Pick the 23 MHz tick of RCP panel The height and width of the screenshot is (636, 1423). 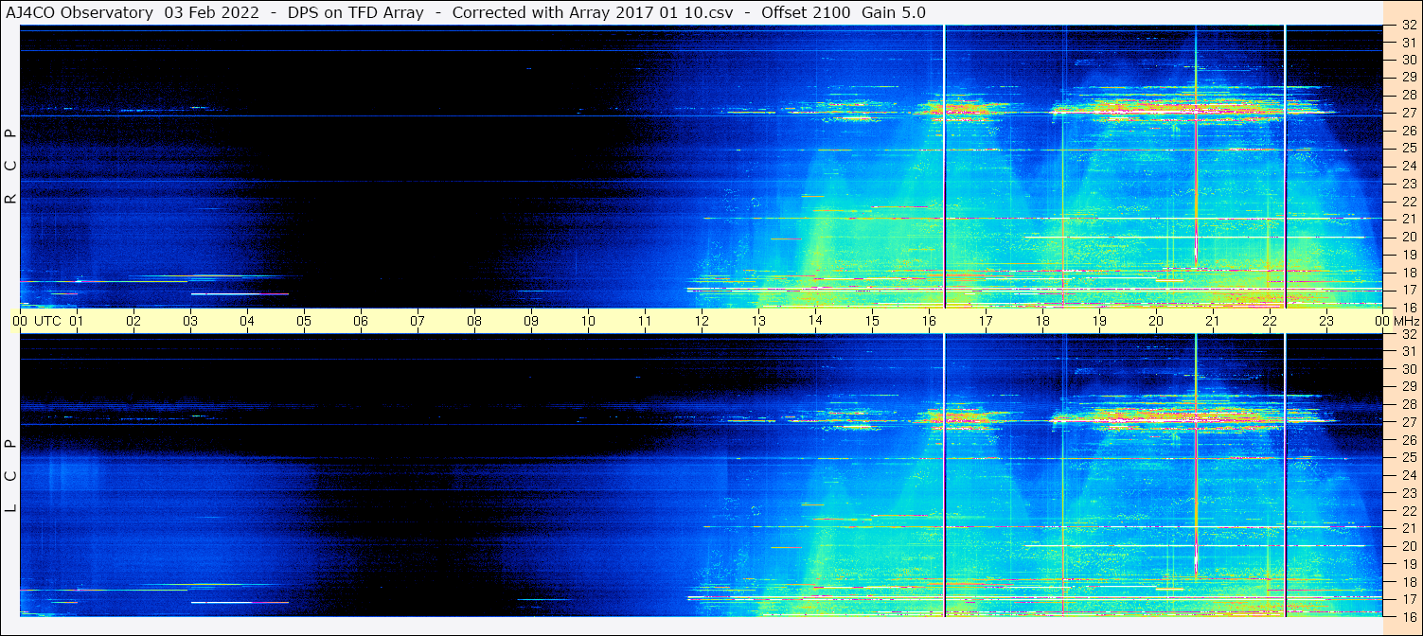[x=1408, y=184]
